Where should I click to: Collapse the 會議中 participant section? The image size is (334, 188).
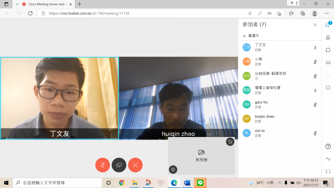coord(244,36)
